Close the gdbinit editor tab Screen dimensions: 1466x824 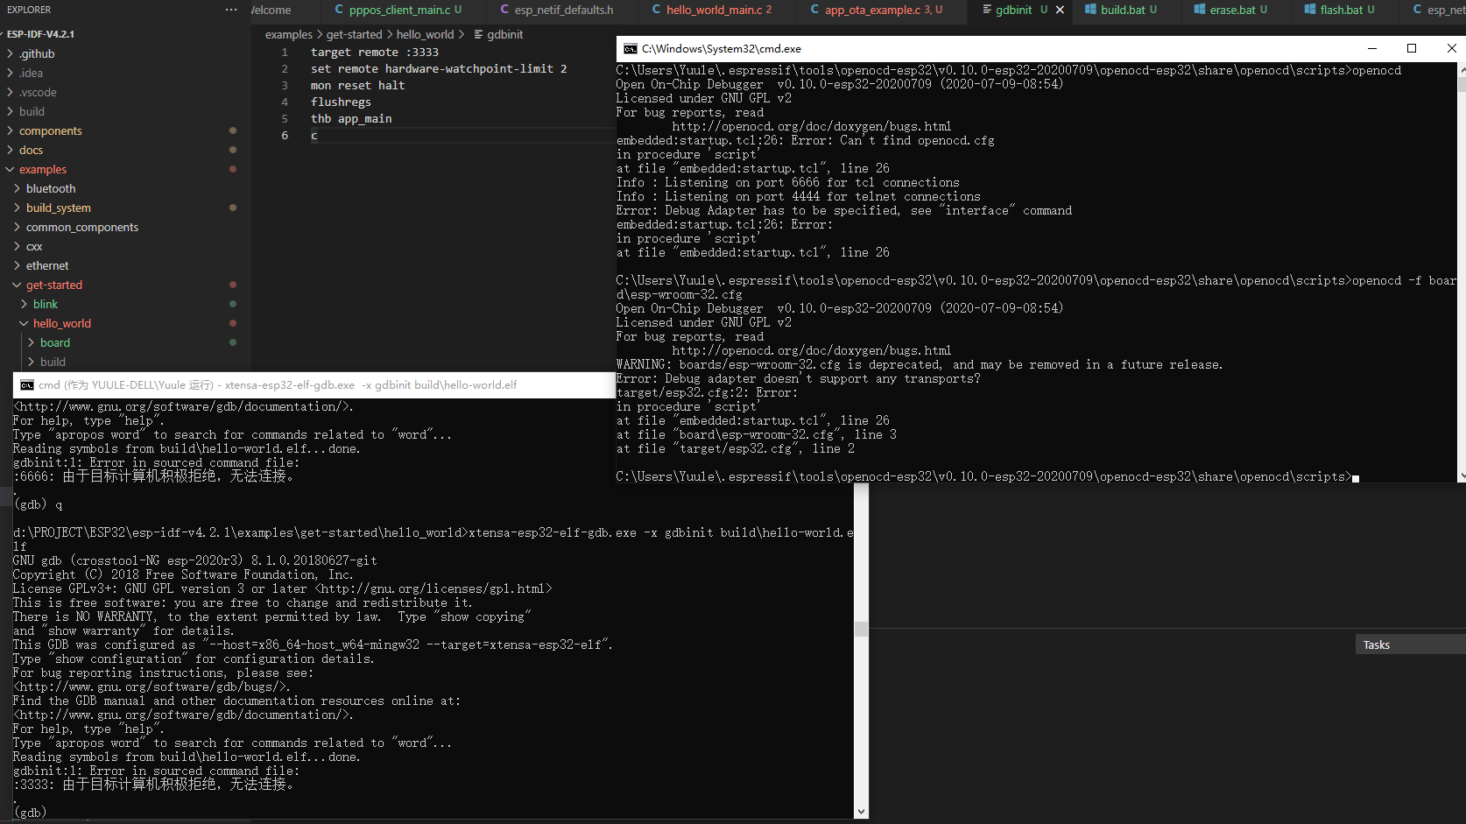click(1060, 10)
